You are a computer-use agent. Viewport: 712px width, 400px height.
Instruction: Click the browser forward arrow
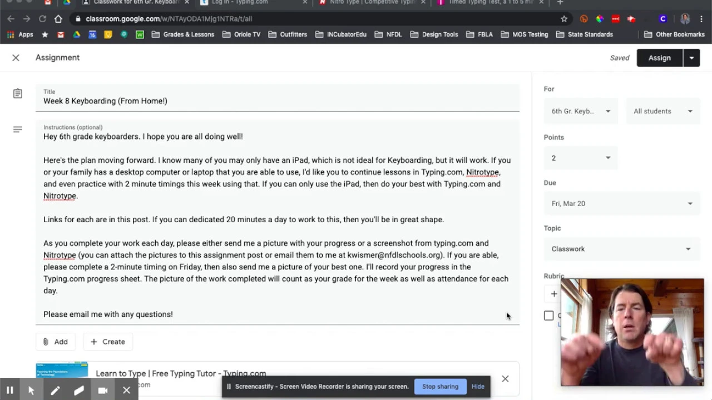tap(27, 19)
